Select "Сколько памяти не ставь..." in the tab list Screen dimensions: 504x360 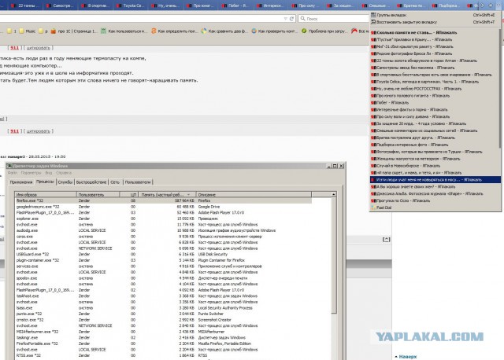(435, 32)
